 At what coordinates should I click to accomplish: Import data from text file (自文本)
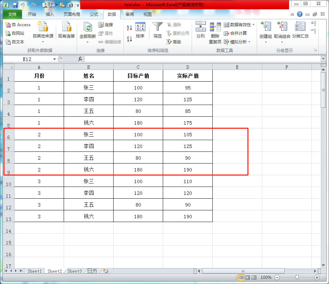[15, 42]
